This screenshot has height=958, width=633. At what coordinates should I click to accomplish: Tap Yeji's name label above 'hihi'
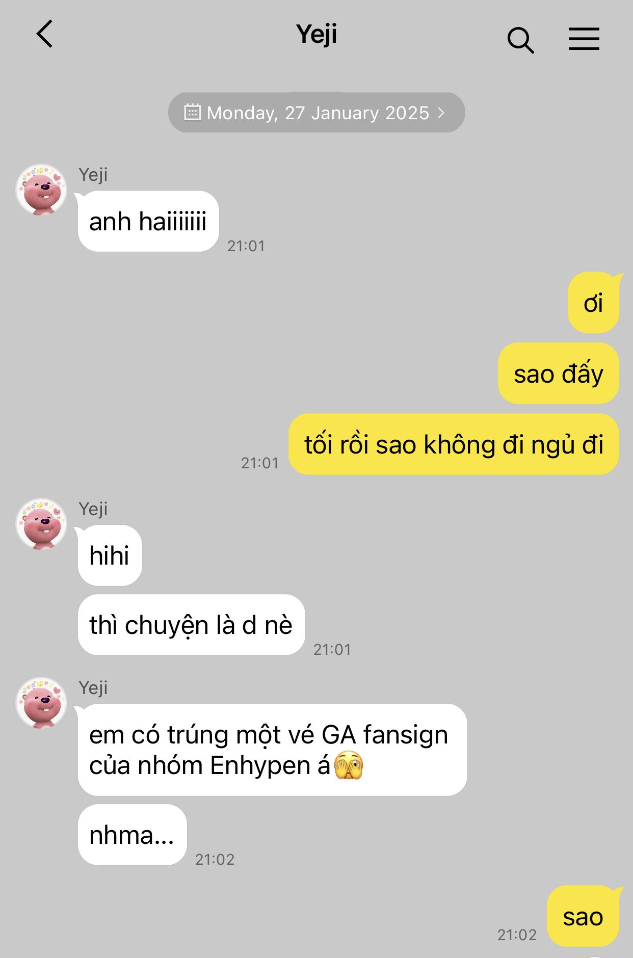[x=93, y=509]
